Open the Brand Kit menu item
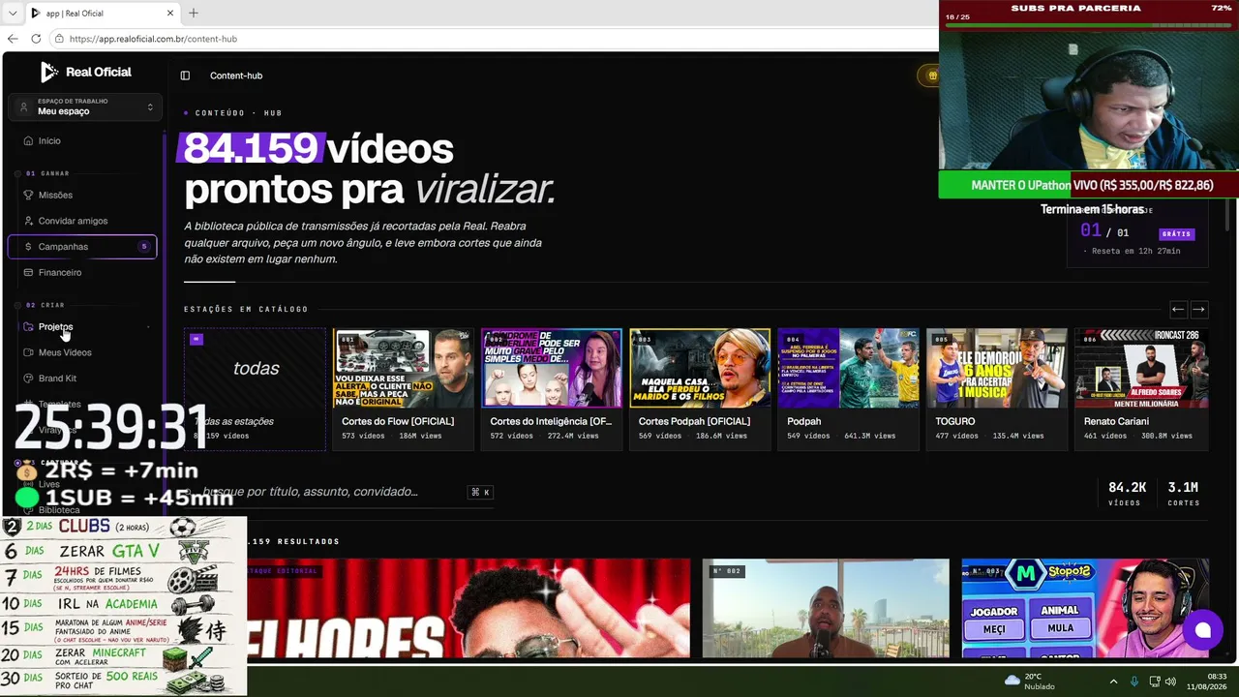The height and width of the screenshot is (697, 1239). (57, 379)
